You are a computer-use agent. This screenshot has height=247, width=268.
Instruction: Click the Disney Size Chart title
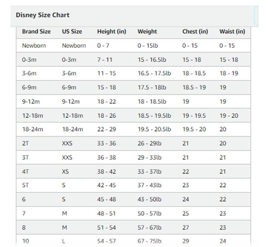pos(42,15)
